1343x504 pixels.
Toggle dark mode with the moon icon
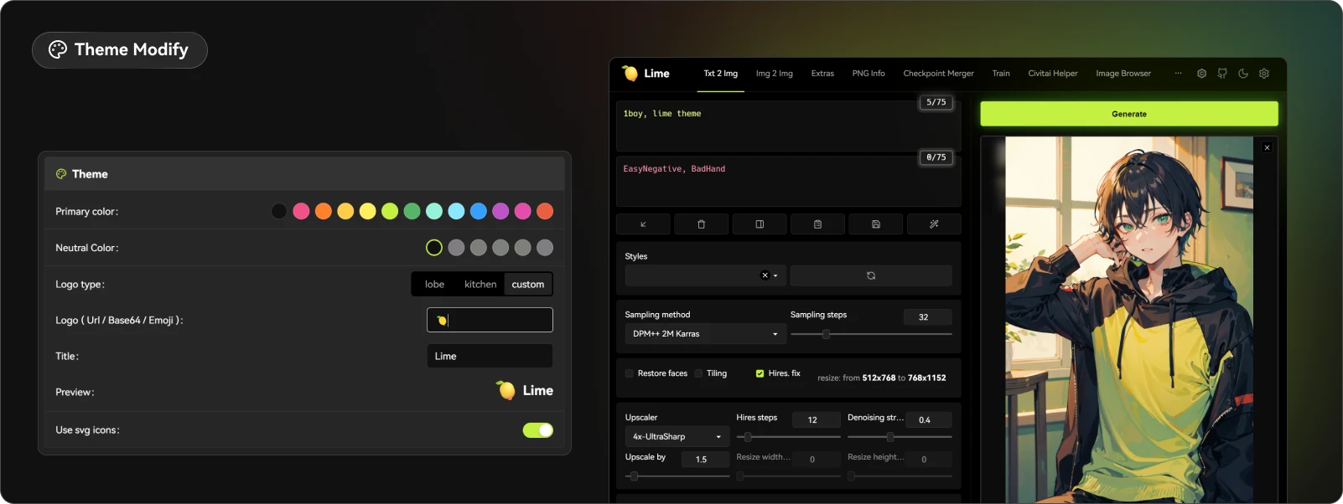click(1243, 74)
